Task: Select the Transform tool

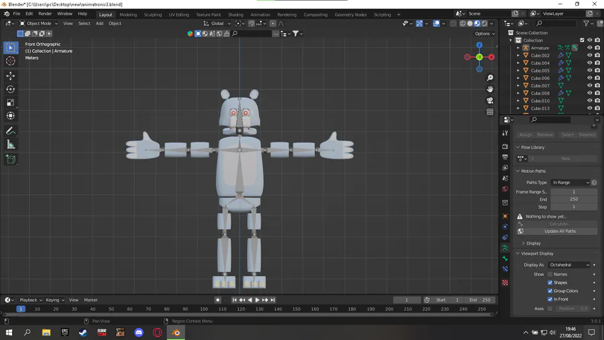Action: (10, 116)
